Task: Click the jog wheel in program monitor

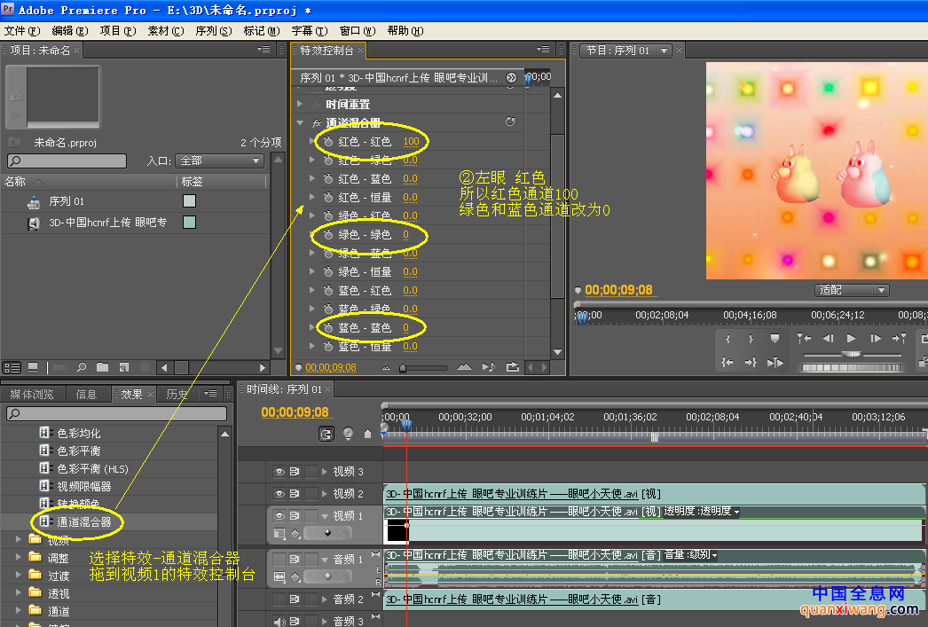Action: pyautogui.click(x=851, y=367)
